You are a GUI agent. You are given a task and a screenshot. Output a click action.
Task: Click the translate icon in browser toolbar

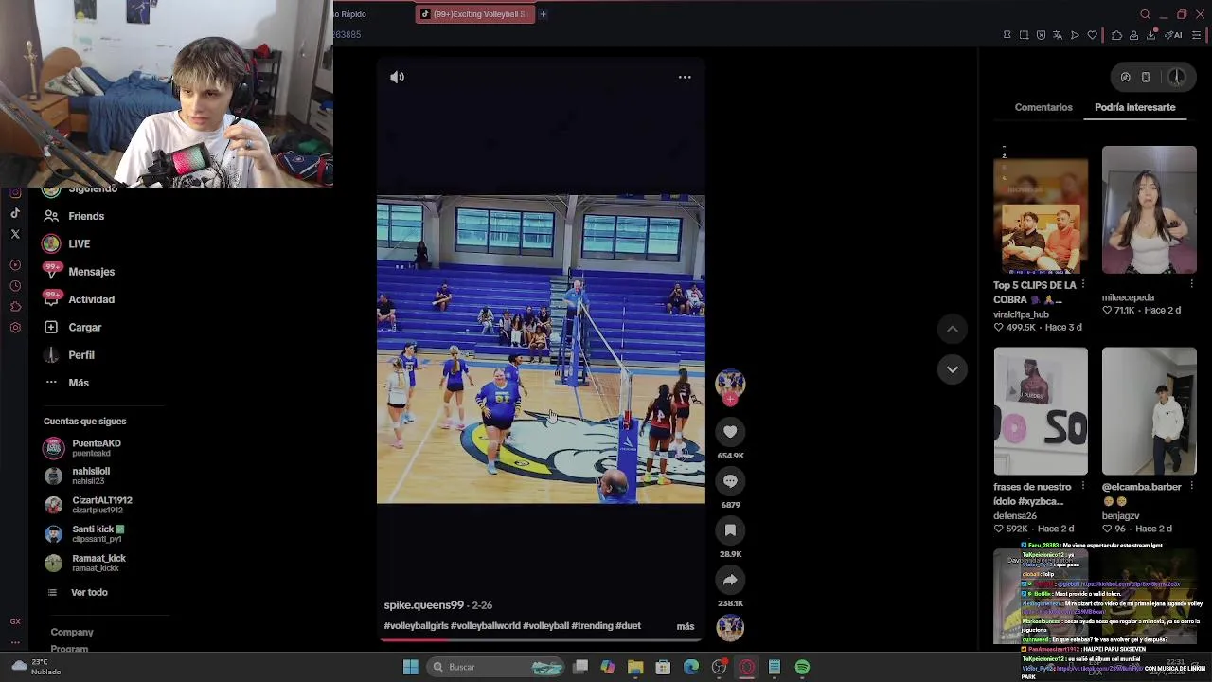[x=1058, y=35]
